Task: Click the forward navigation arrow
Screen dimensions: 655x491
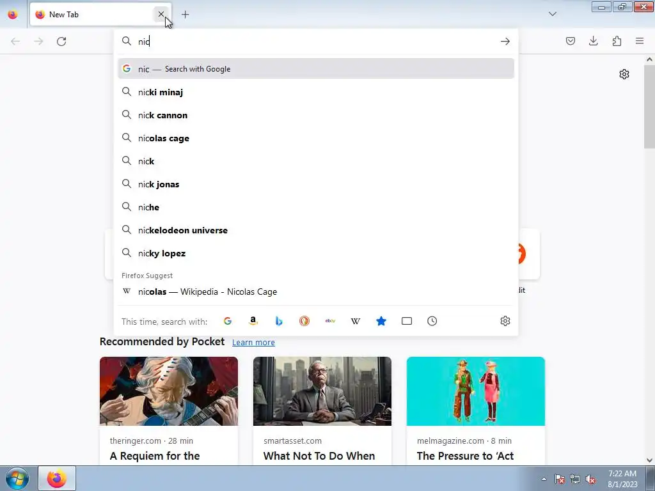Action: click(x=38, y=42)
